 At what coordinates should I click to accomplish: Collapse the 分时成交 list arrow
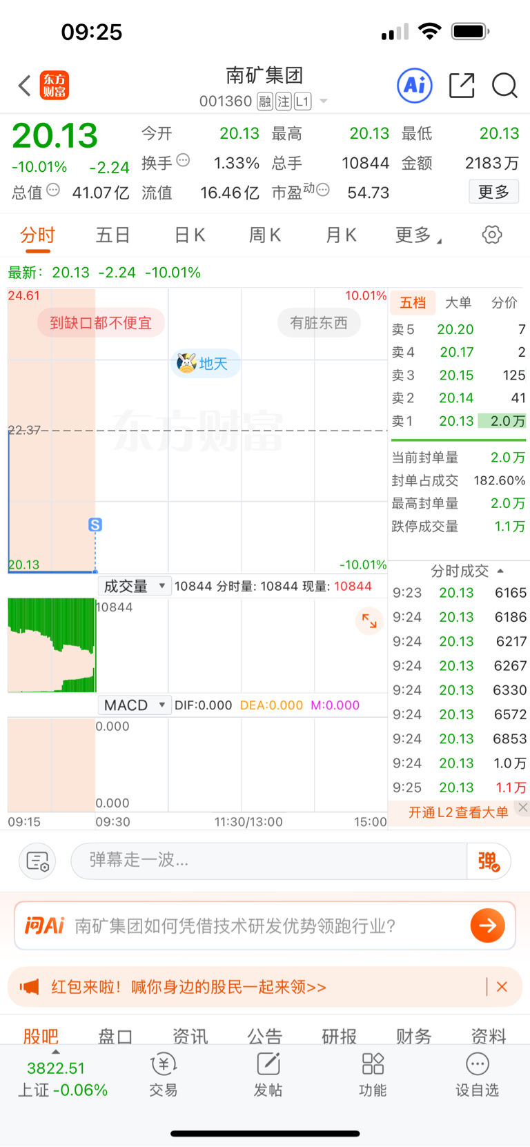point(500,571)
